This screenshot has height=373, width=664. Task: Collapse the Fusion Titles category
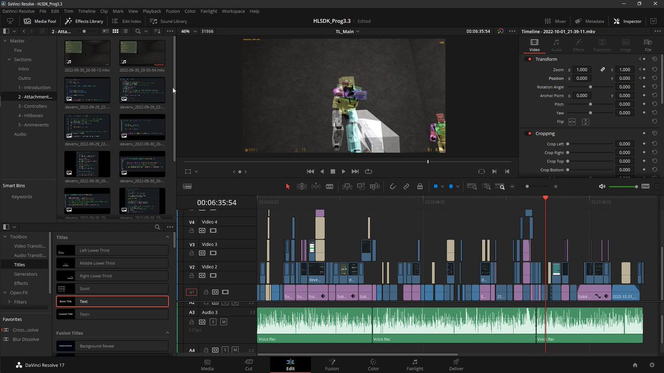coord(168,333)
